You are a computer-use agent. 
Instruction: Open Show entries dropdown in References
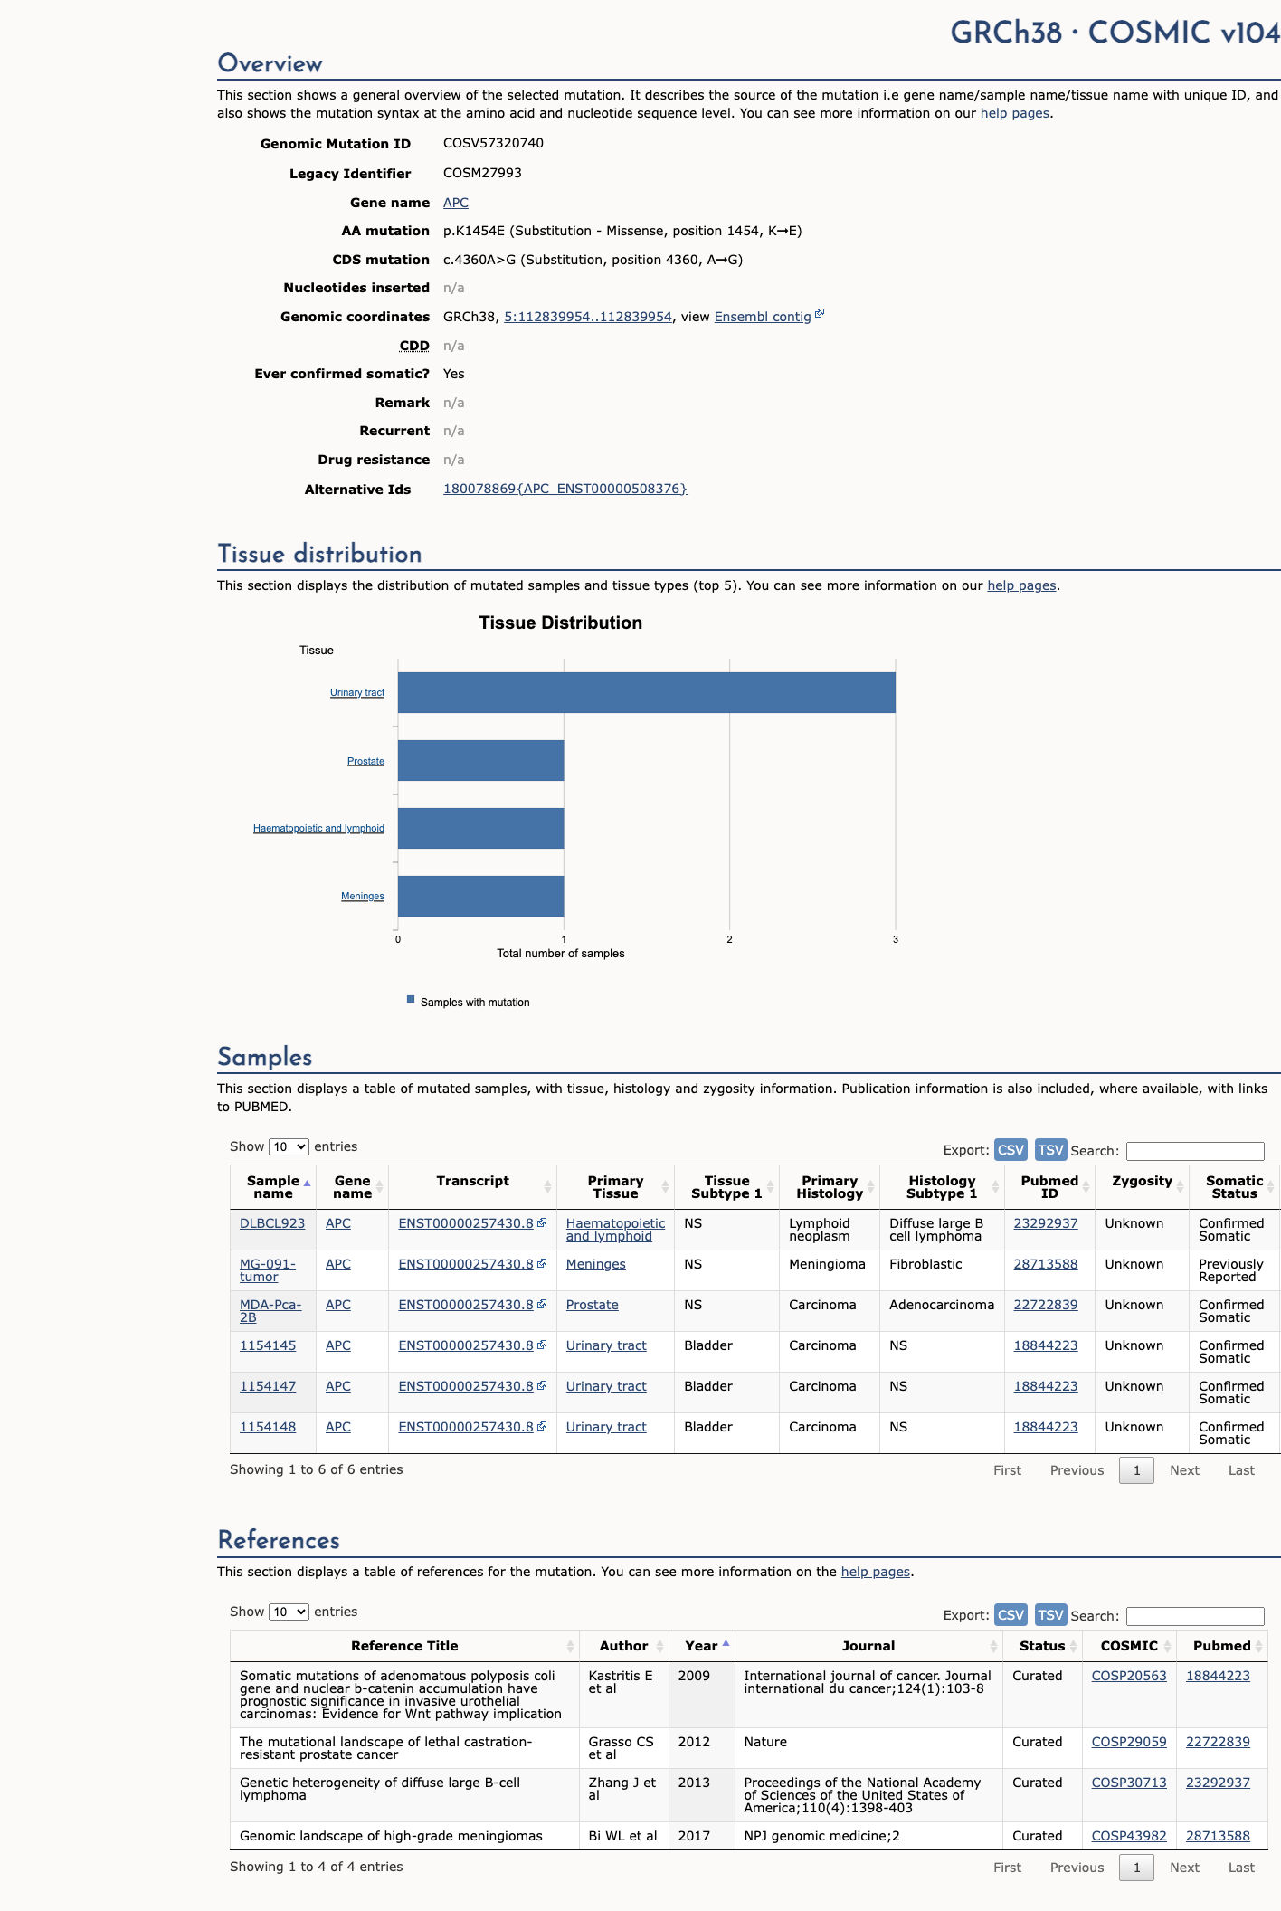tap(289, 1612)
